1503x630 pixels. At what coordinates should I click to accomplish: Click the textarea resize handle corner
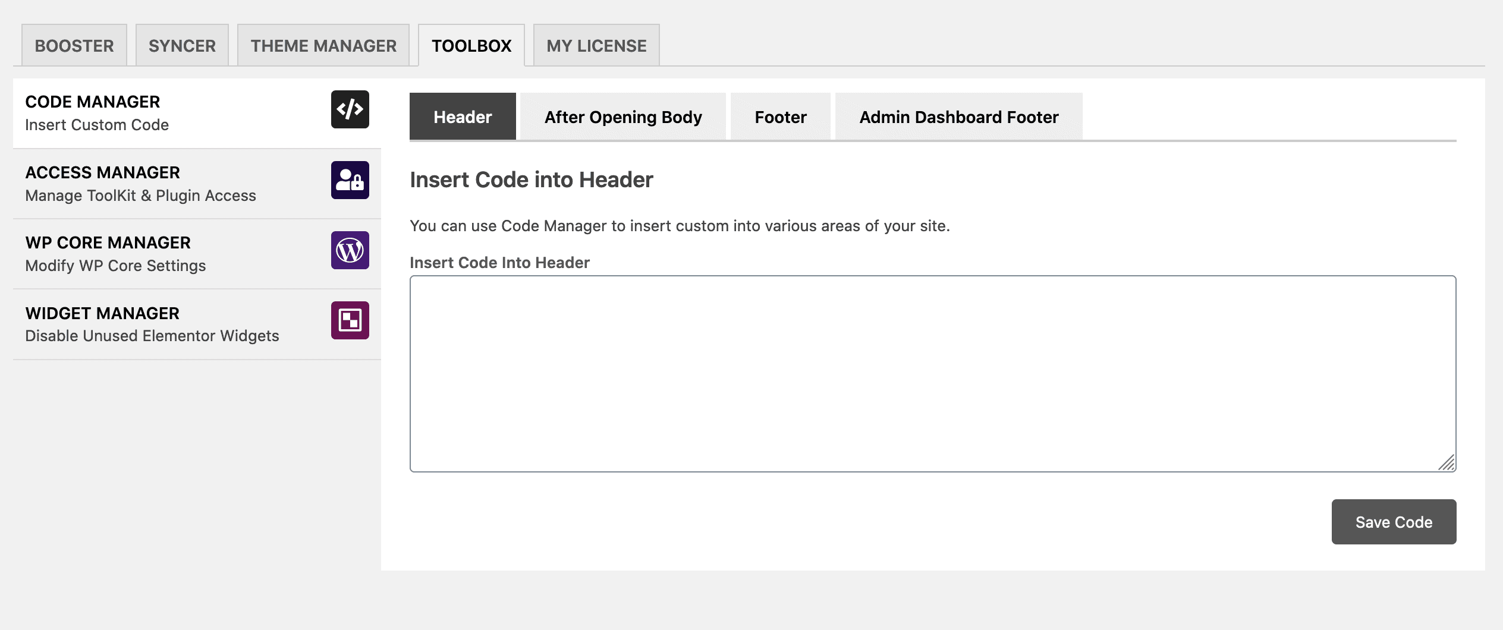pos(1447,462)
